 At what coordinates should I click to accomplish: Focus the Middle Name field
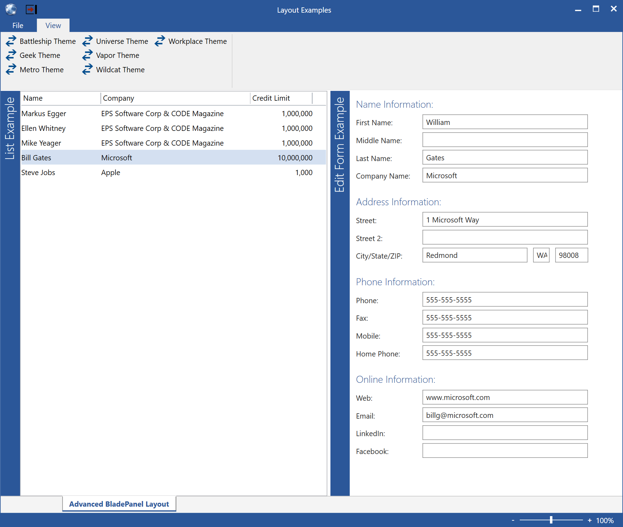pyautogui.click(x=505, y=140)
